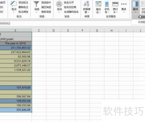Click 姓名分开 in the name group

[69, 3]
